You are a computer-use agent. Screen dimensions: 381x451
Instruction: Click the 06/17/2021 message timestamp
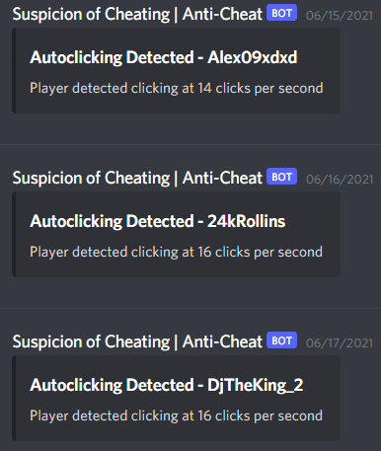[x=340, y=343]
